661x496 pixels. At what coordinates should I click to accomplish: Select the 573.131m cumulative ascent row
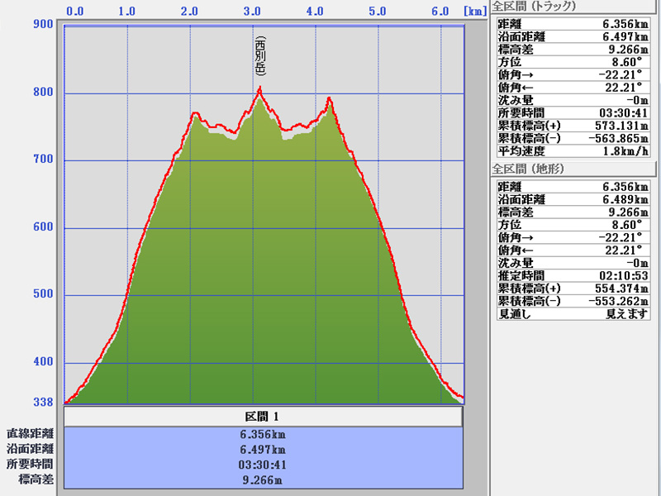[x=577, y=125]
